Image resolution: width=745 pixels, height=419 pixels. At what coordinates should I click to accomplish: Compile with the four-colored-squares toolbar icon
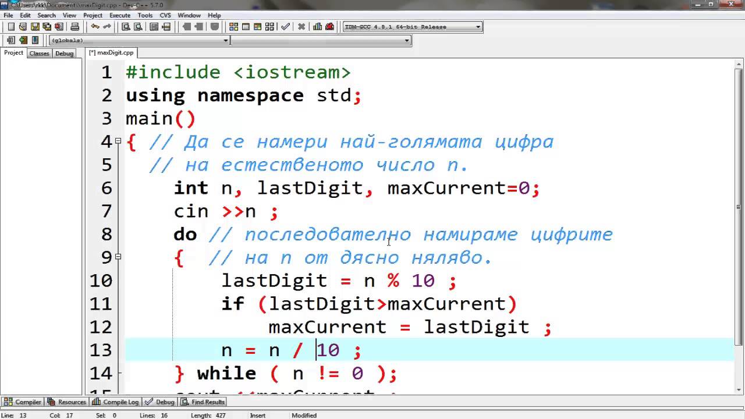[233, 27]
